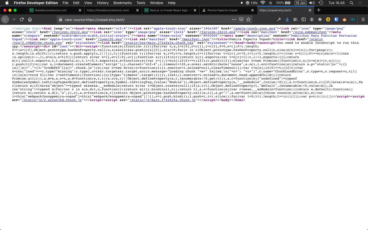Click the lock site-info icon in the URL bar
Viewport: 368px width, 230px height.
click(61, 19)
